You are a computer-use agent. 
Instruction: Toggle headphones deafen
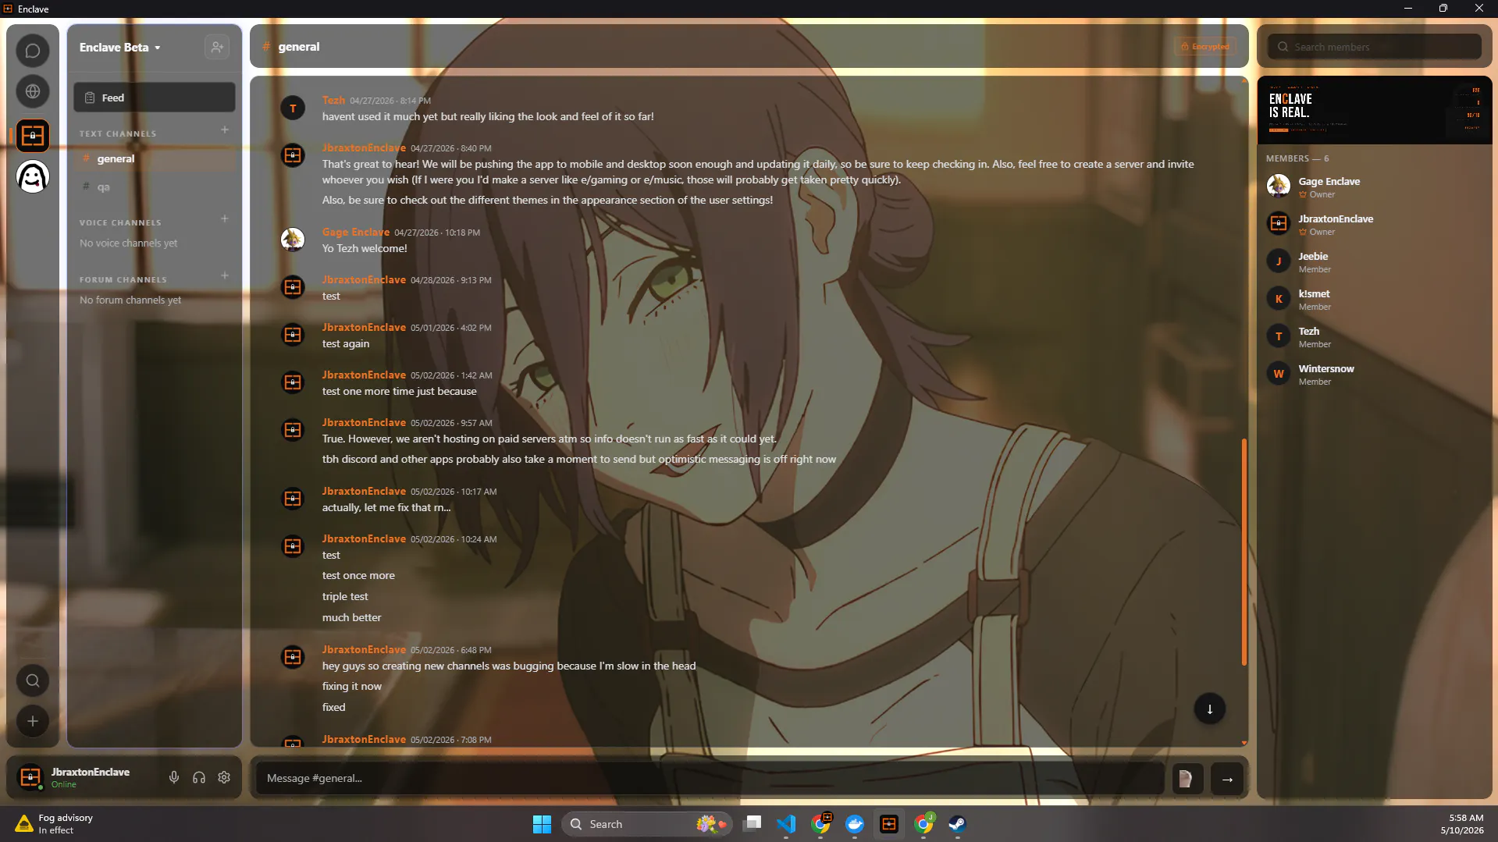pos(199,777)
